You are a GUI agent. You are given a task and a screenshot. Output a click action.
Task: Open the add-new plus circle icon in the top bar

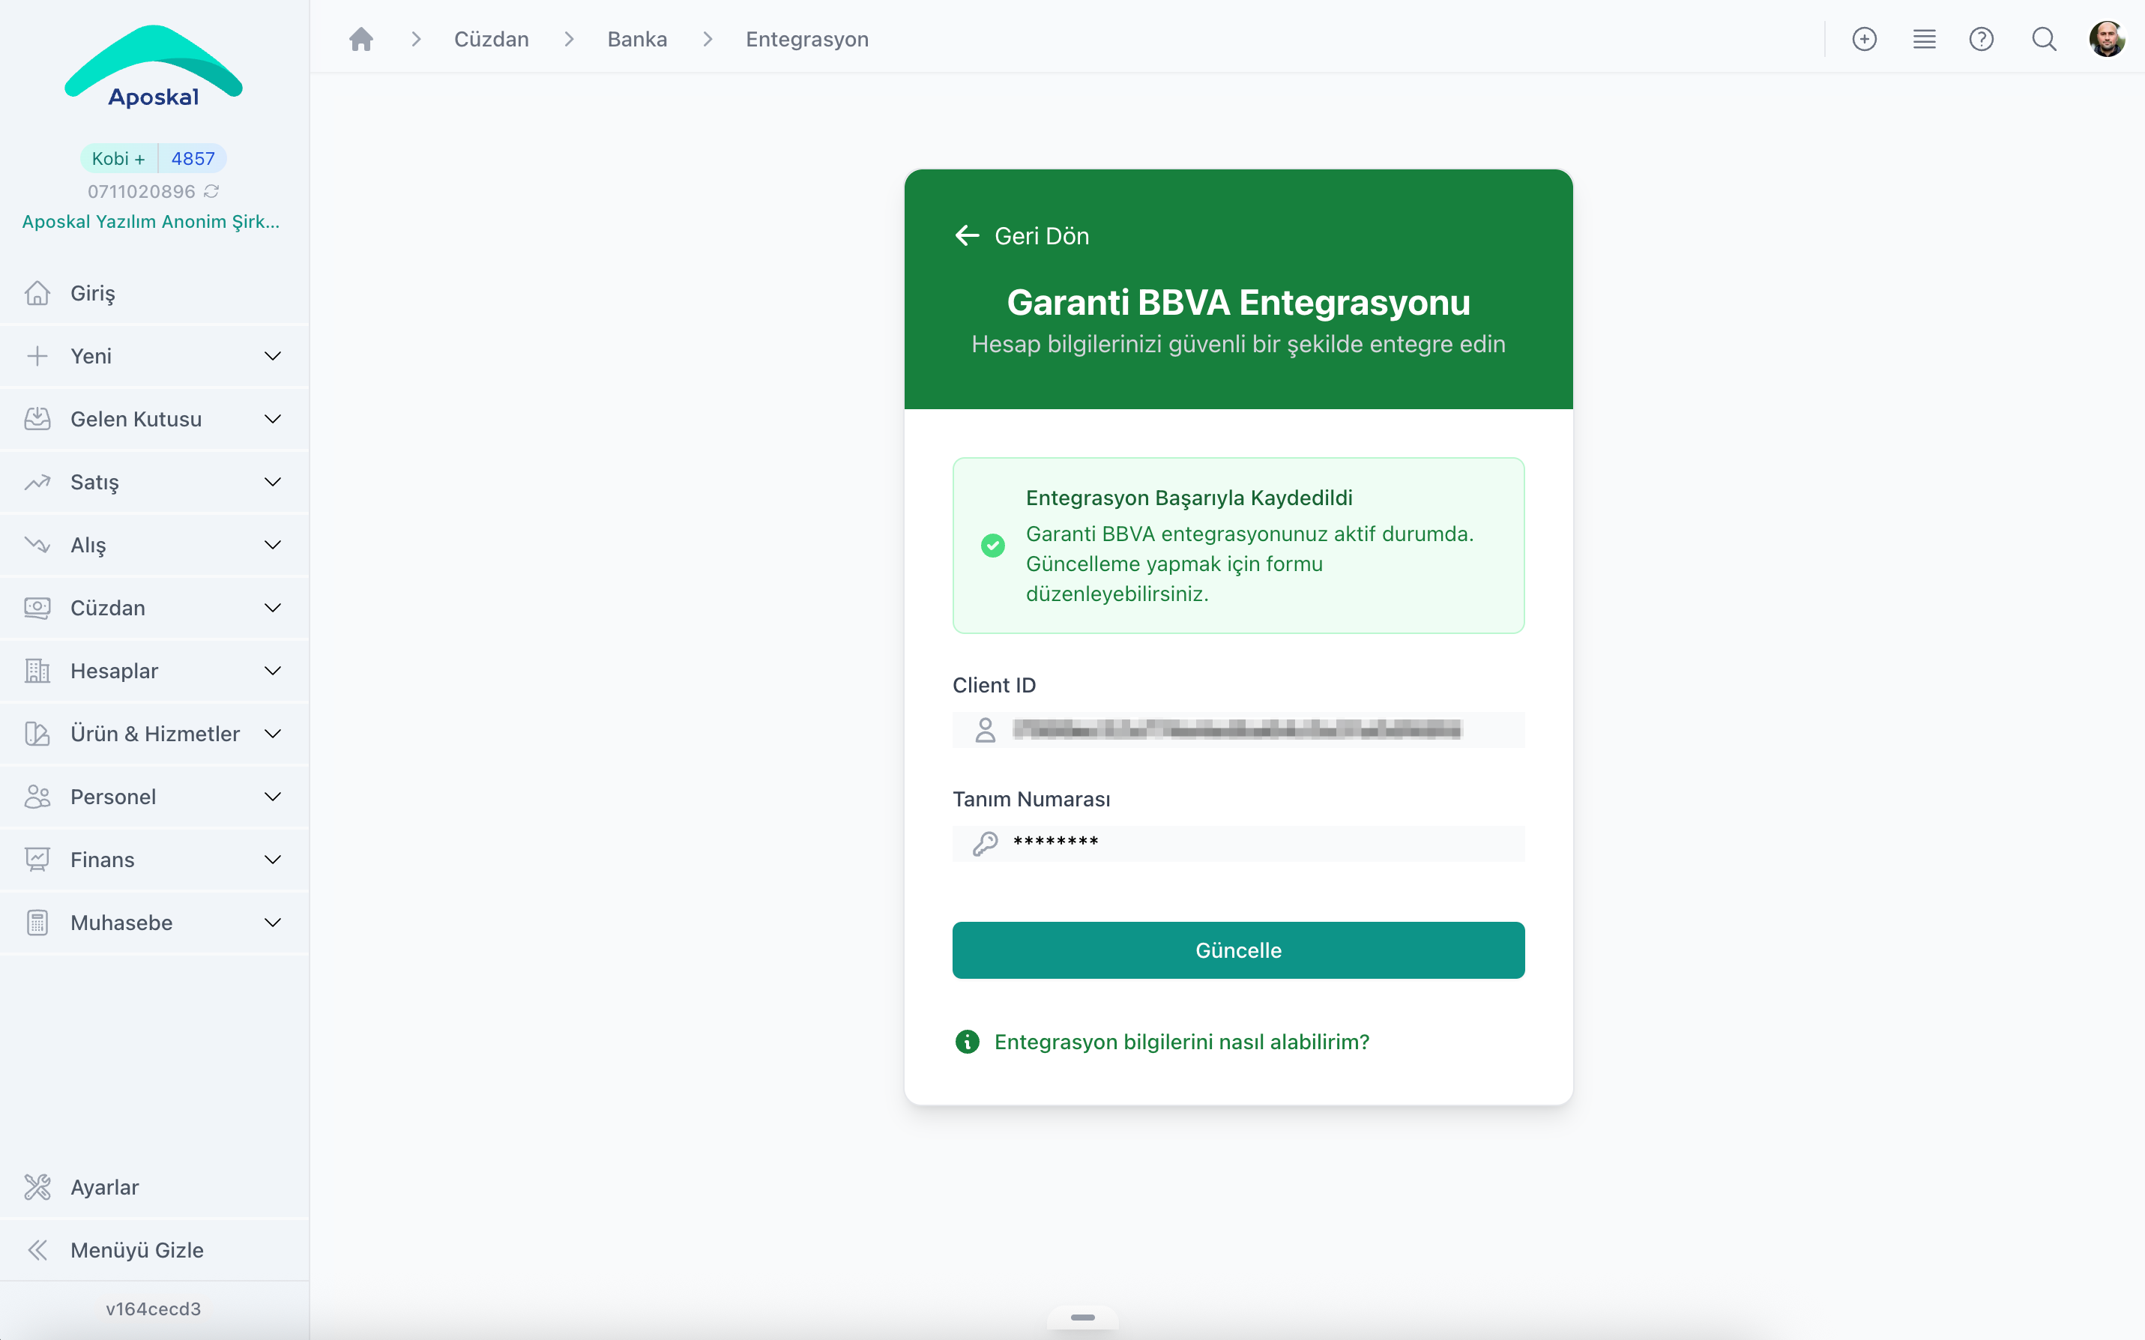click(1864, 39)
